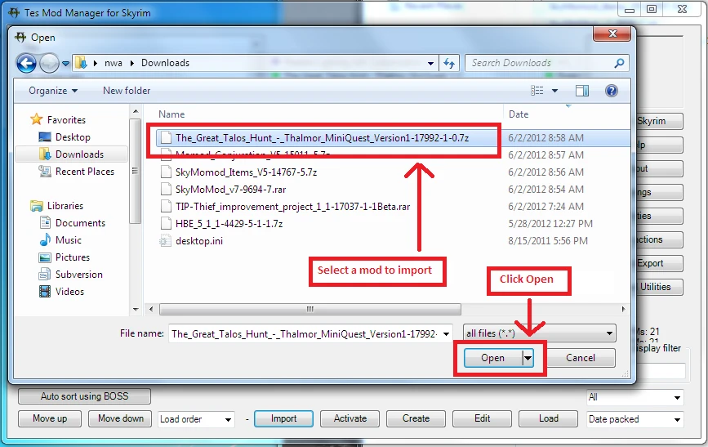Toggle the preview pane icon
The image size is (708, 447).
pos(582,91)
